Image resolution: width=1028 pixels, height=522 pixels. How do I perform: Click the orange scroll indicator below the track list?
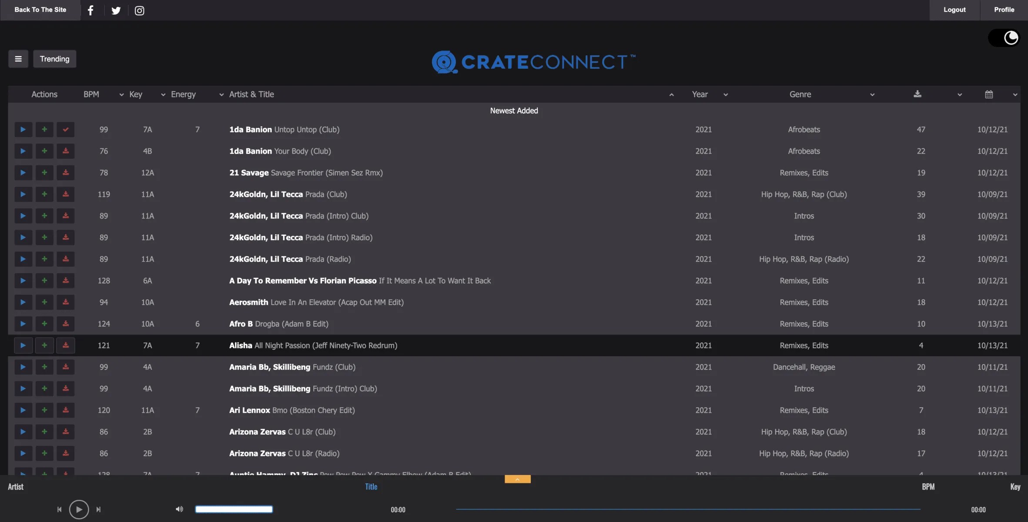pos(517,478)
